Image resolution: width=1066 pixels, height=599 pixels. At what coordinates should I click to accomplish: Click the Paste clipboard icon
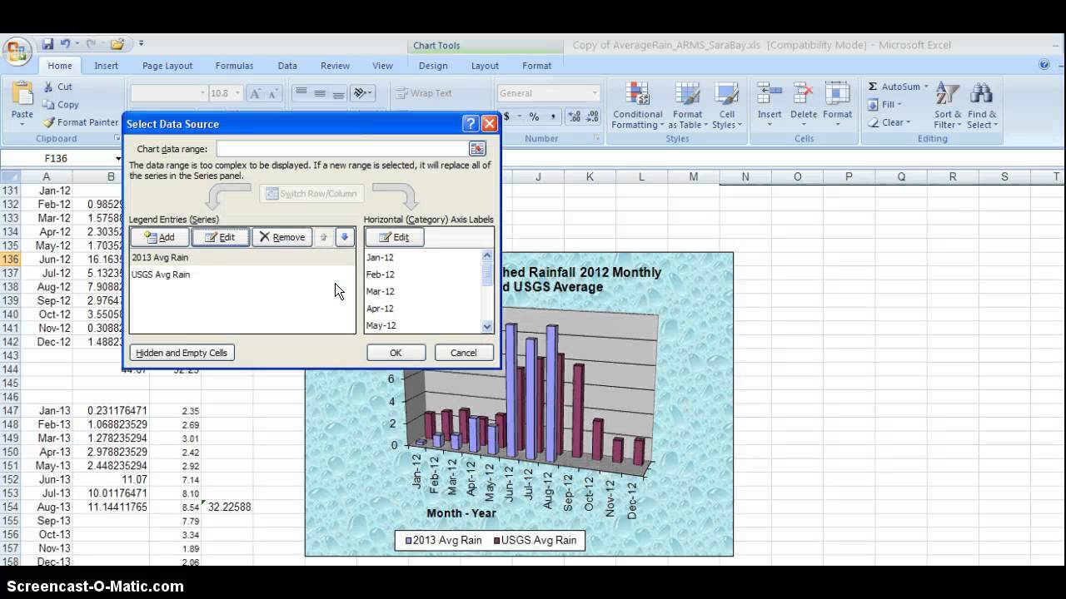tap(22, 93)
